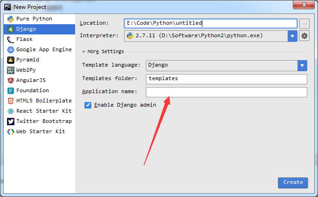Click the Django label in project list
This screenshot has height=197, width=318.
coord(26,29)
